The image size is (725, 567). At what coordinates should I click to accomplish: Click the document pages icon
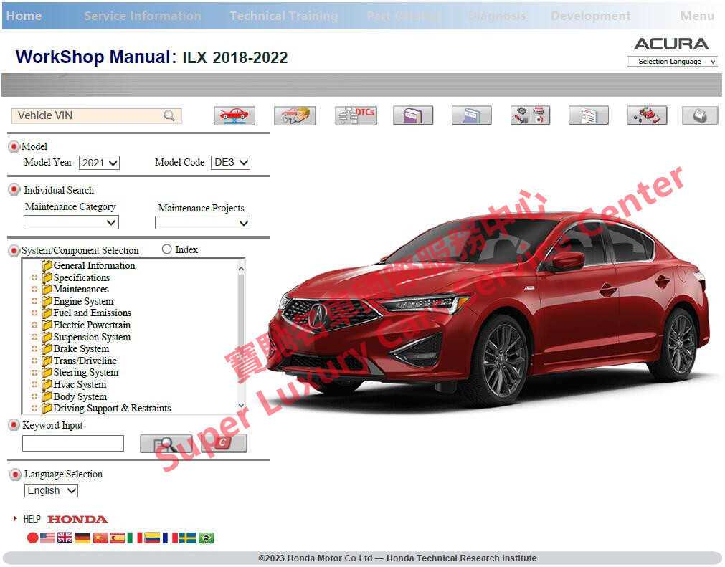pyautogui.click(x=589, y=115)
